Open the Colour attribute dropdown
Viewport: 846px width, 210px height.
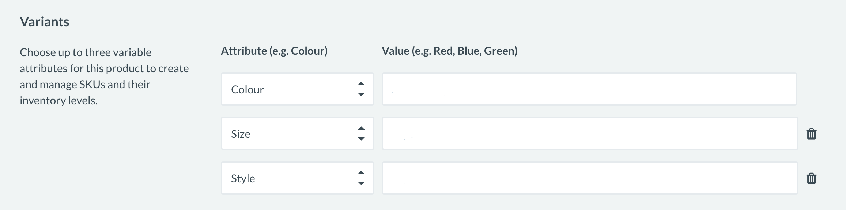[298, 89]
